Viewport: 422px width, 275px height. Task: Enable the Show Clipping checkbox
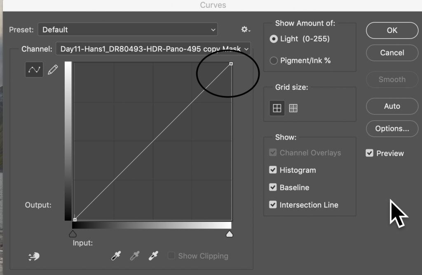pos(171,256)
